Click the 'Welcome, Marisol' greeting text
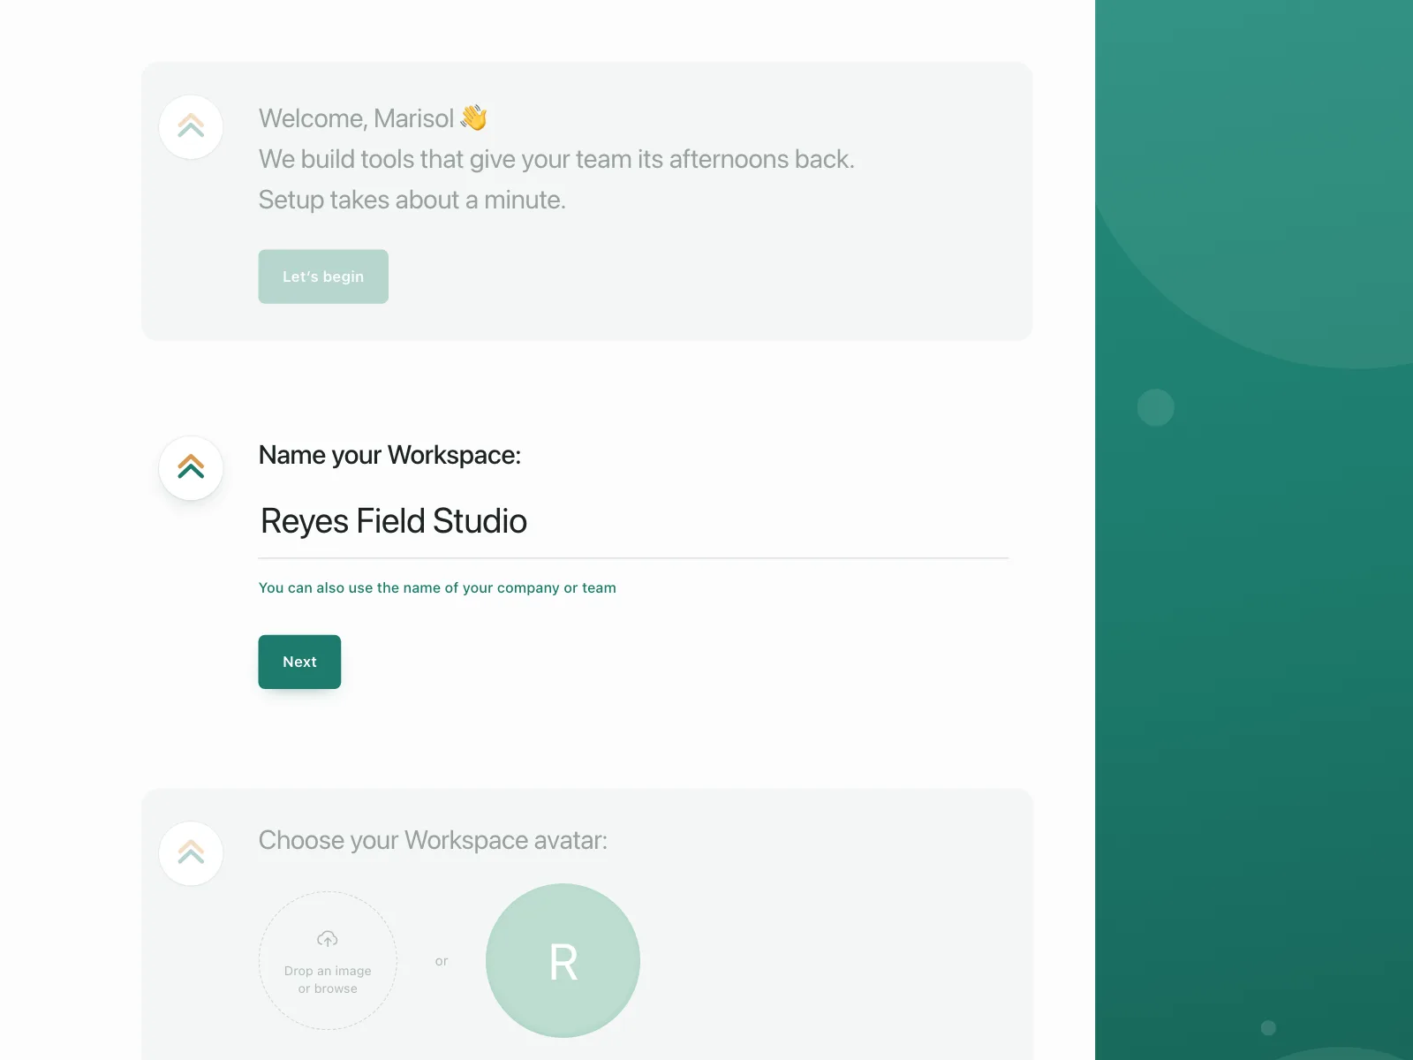 356,118
